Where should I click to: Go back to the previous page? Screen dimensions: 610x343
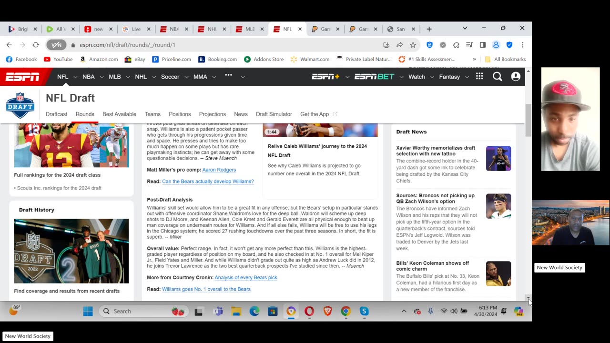(x=9, y=45)
